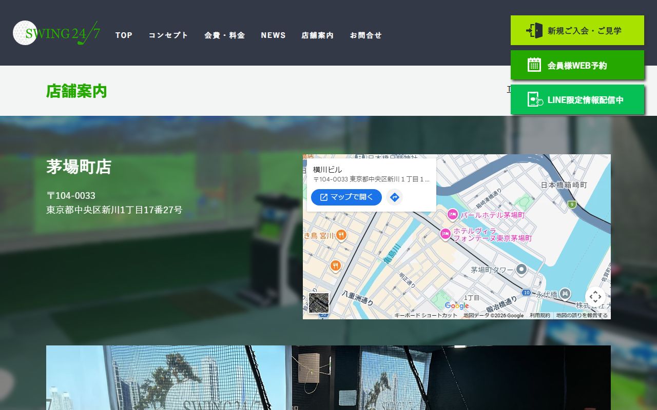
Task: Toggle the map fullscreen view icon
Action: click(x=595, y=297)
